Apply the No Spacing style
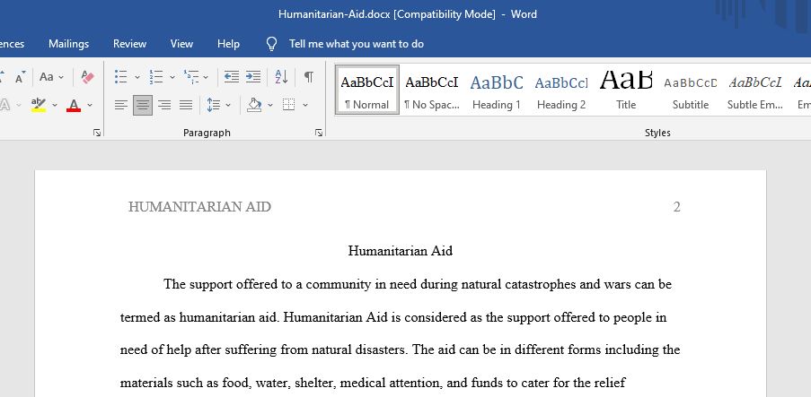The height and width of the screenshot is (397, 811). [x=432, y=90]
